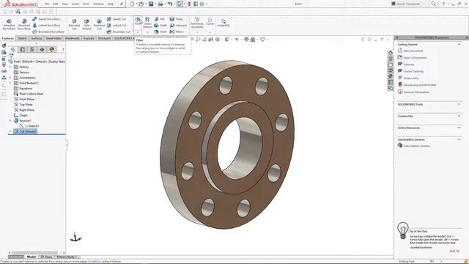Open the File menu
The width and height of the screenshot is (469, 264).
click(x=47, y=4)
